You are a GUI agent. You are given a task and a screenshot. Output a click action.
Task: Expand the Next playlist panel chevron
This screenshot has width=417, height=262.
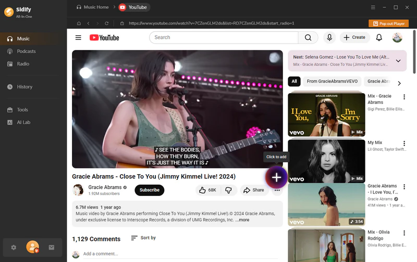click(398, 61)
